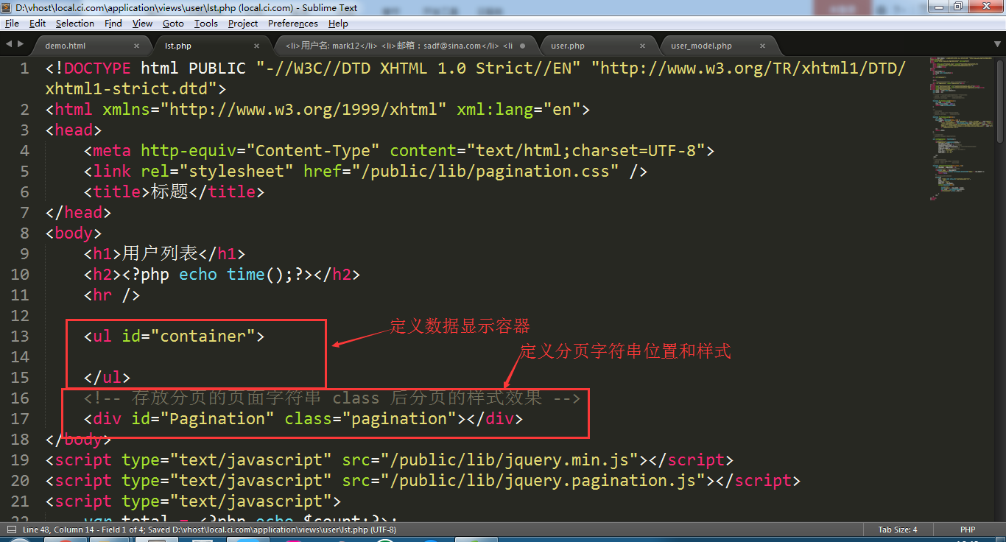Switch to the demo.html tab
The width and height of the screenshot is (1006, 542).
pyautogui.click(x=66, y=46)
